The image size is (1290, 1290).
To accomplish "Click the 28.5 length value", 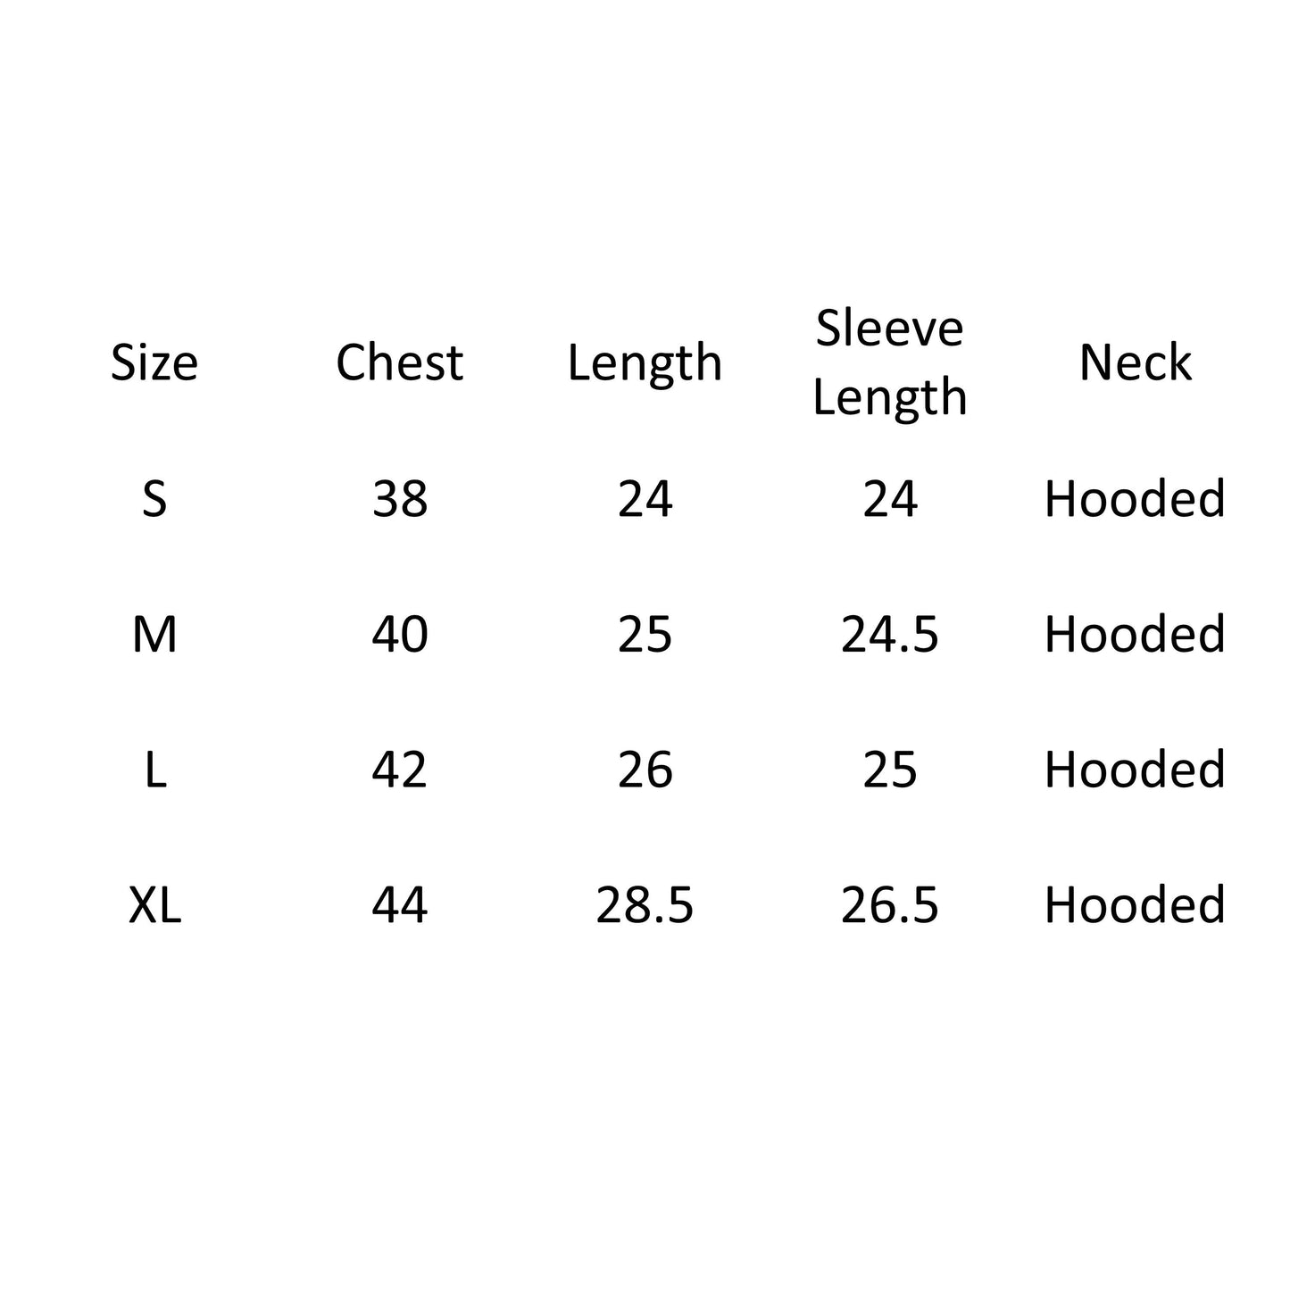I will [645, 905].
